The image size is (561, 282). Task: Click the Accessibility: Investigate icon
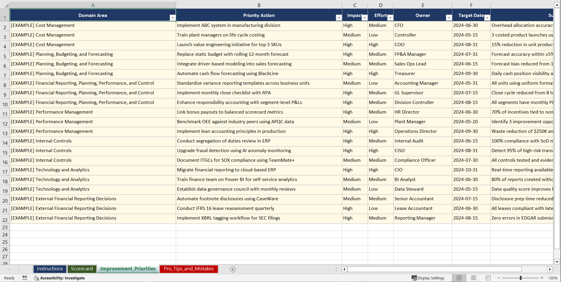37,278
